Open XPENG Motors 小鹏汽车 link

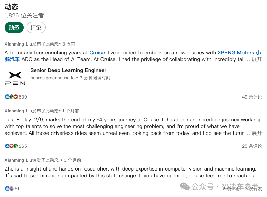pyautogui.click(x=239, y=53)
